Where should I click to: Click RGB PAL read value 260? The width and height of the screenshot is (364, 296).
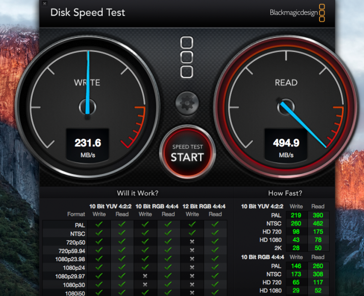pyautogui.click(x=318, y=266)
